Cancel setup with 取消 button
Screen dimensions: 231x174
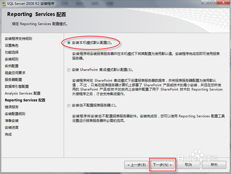click(188, 165)
